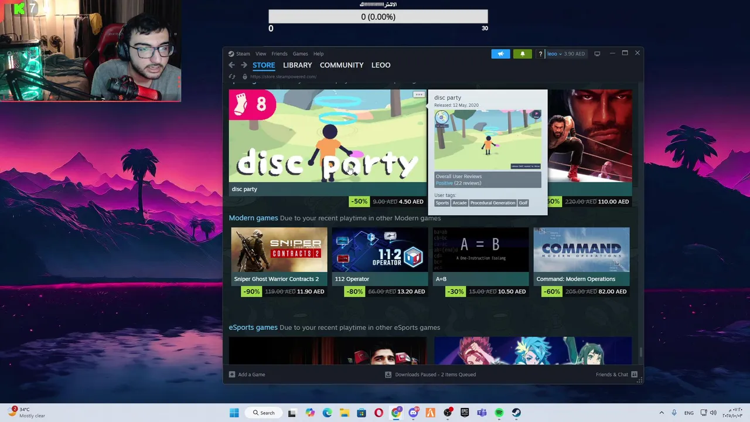Screen dimensions: 750x422
Task: Click the Windows Start button
Action: 234,413
